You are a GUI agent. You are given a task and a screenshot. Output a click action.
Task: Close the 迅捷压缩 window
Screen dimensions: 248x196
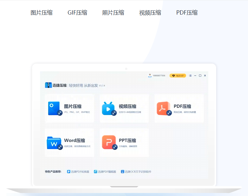[205, 76]
